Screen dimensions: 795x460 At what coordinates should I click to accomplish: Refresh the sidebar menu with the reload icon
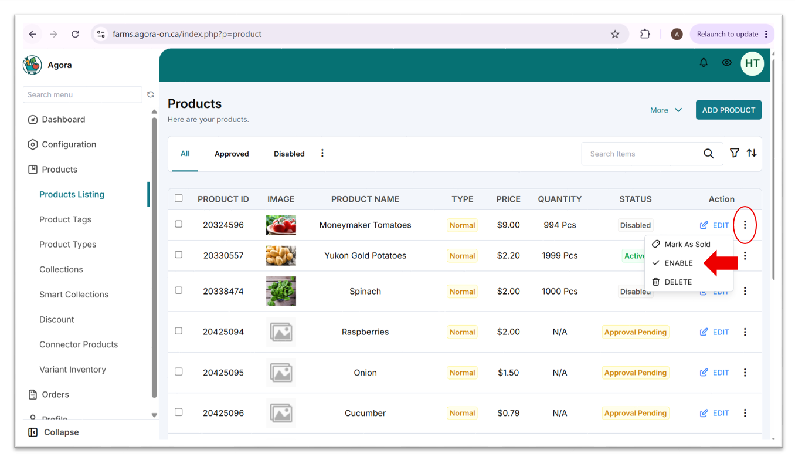pos(151,94)
